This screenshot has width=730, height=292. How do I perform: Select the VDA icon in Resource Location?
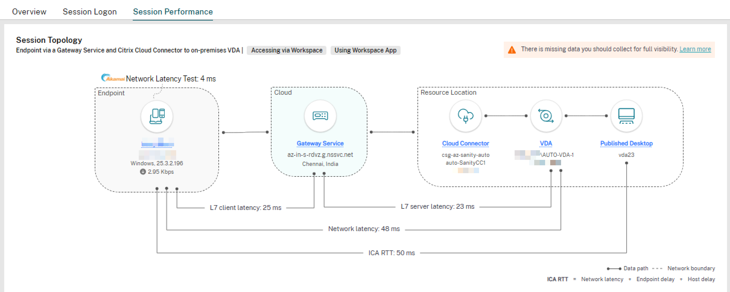(546, 116)
